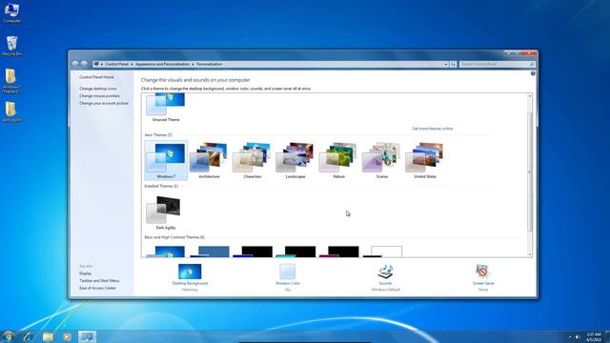Click the Back navigation arrow button
Screen dimensions: 610x343
coord(75,64)
